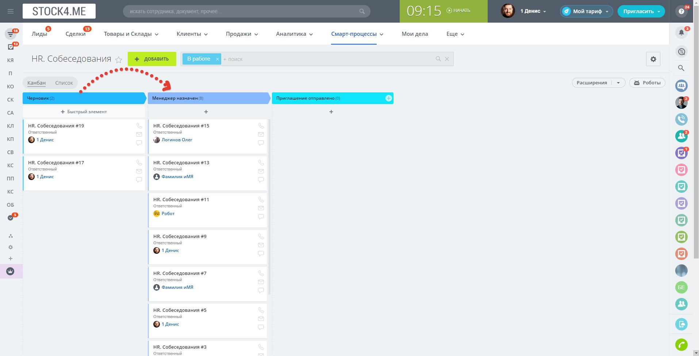Click the green Добавить button
Screen dimensions: 699x356
[152, 59]
